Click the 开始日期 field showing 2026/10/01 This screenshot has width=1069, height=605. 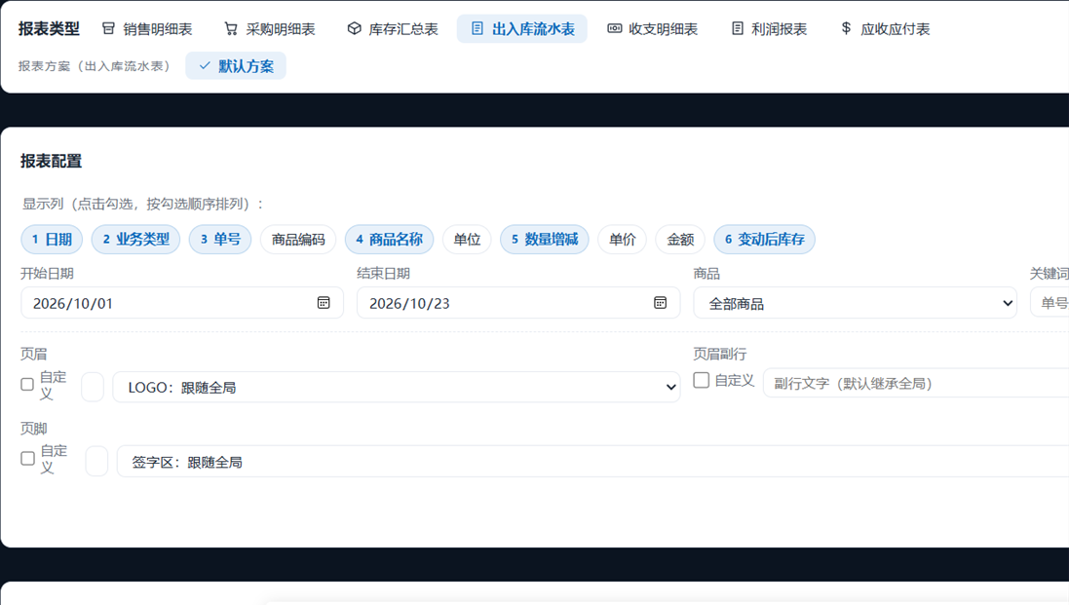[x=182, y=303]
